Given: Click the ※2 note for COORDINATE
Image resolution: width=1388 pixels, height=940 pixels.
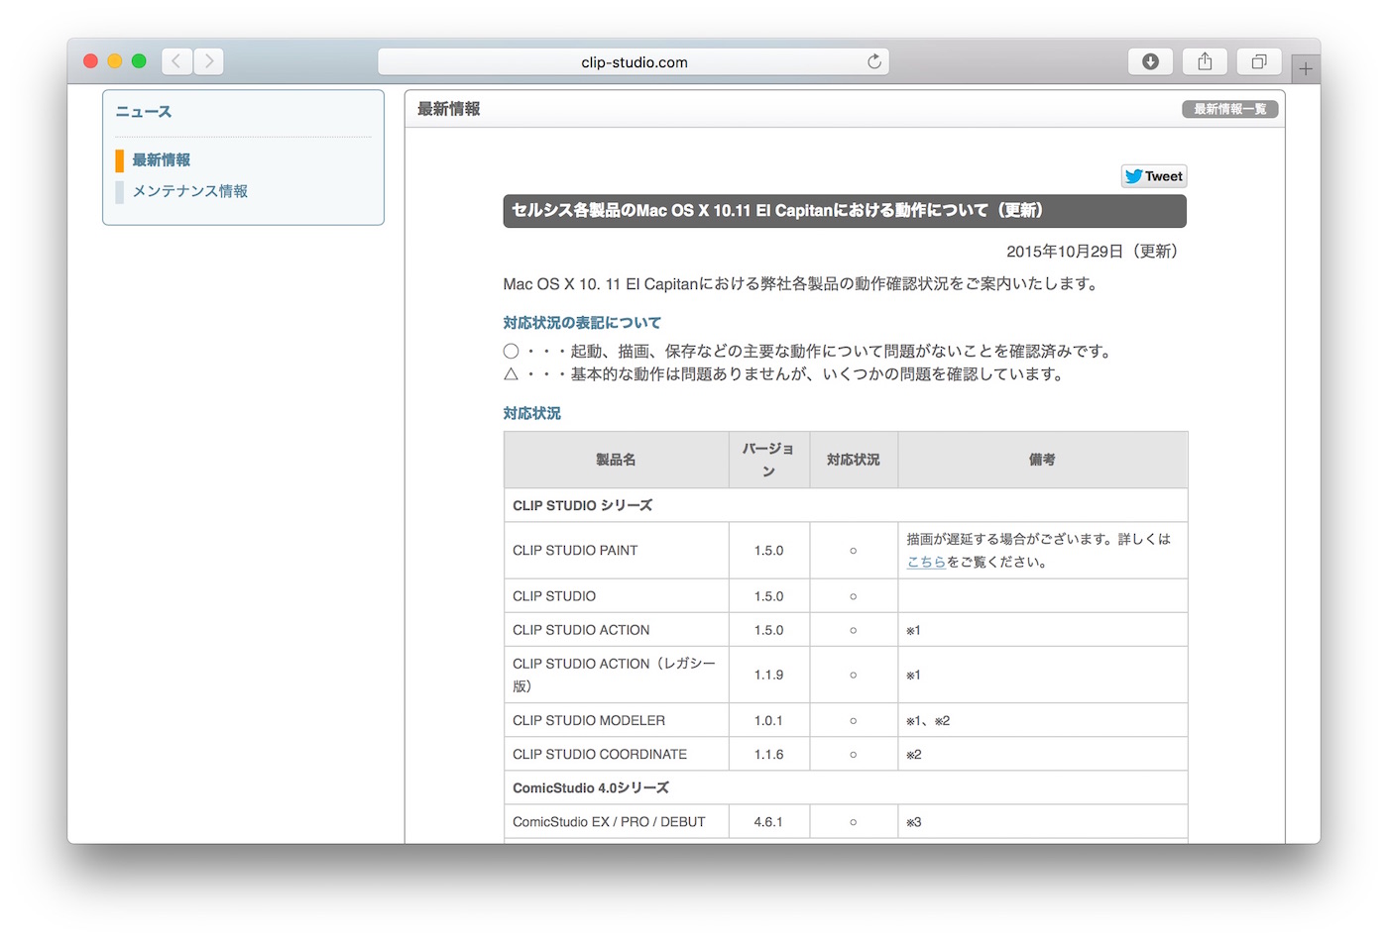Looking at the screenshot, I should point(914,754).
